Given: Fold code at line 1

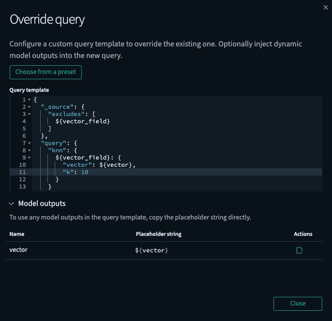Looking at the screenshot, I should (29, 100).
